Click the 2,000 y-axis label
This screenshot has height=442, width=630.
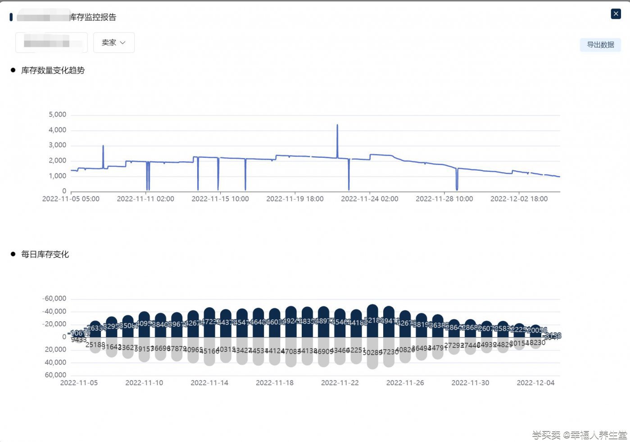click(x=58, y=160)
